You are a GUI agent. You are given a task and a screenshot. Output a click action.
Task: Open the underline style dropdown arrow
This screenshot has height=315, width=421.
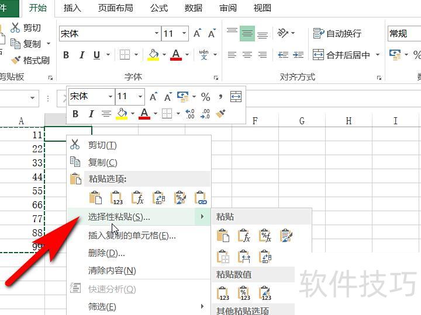click(x=108, y=55)
